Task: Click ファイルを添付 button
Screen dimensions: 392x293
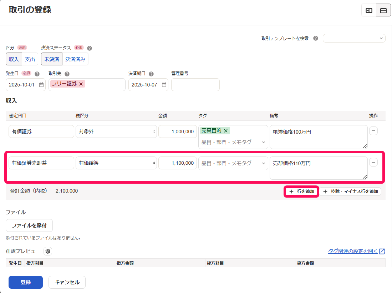Action: 29,225
